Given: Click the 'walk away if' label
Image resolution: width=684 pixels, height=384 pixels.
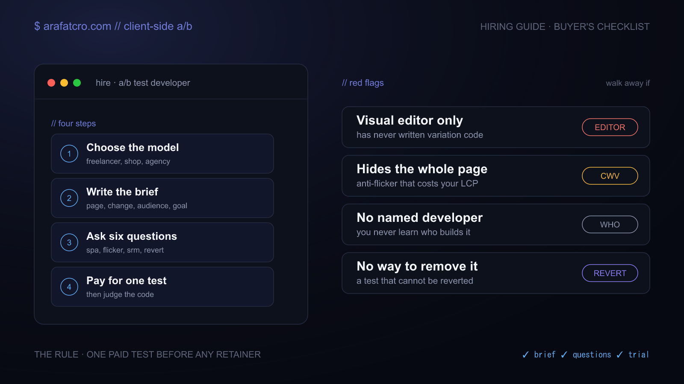Looking at the screenshot, I should tap(628, 83).
